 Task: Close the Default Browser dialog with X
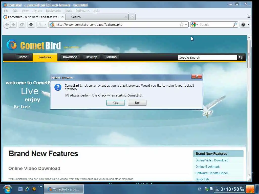[x=197, y=76]
